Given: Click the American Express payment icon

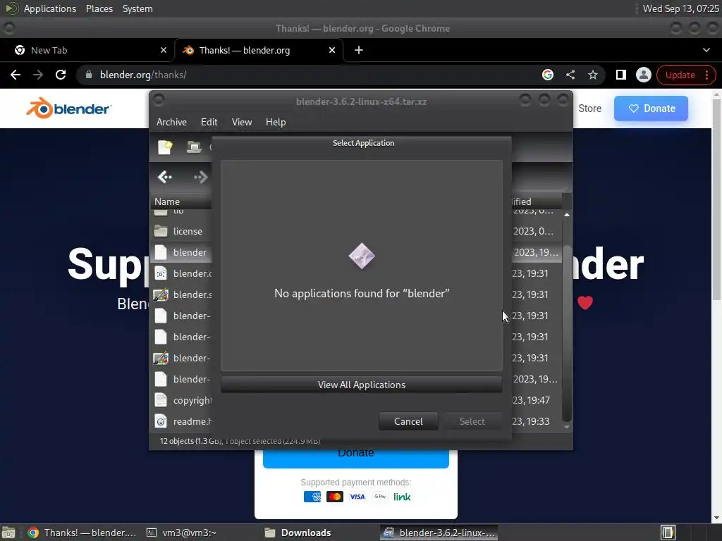Looking at the screenshot, I should pos(312,497).
